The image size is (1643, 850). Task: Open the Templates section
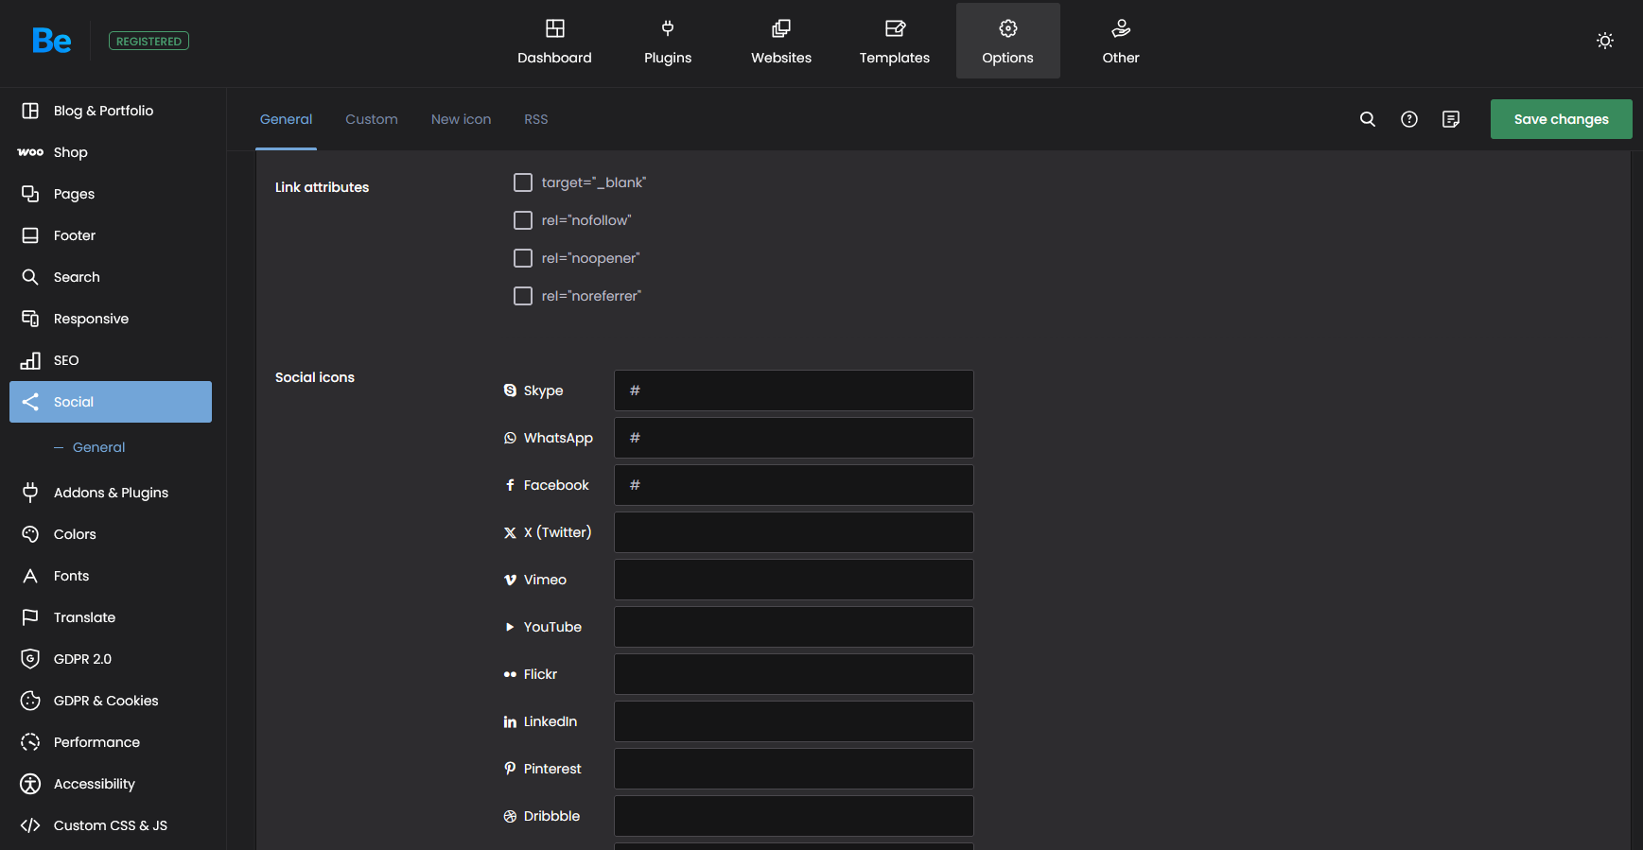[894, 42]
